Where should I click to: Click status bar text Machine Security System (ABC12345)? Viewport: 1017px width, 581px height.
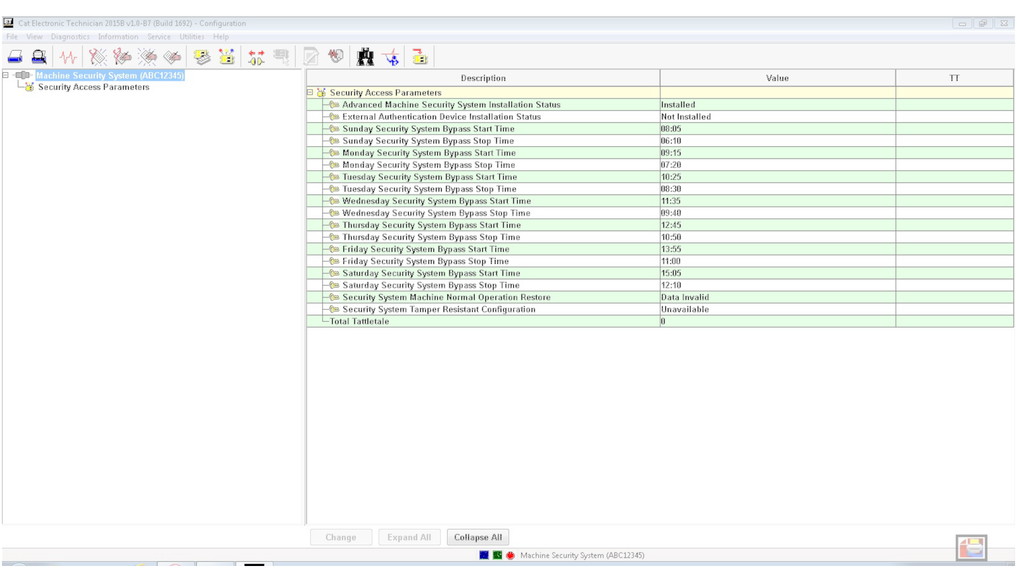[x=583, y=555]
